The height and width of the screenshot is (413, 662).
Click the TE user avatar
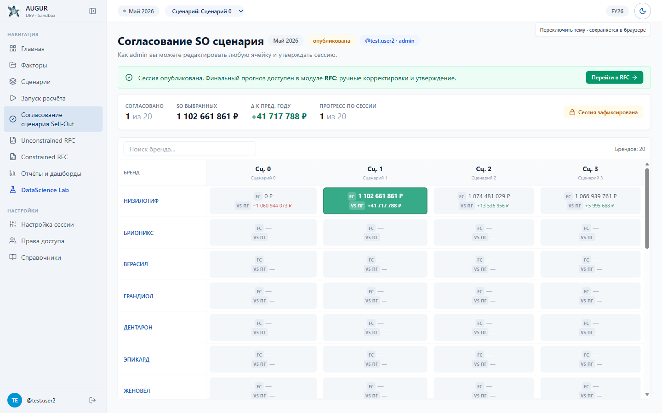[15, 400]
